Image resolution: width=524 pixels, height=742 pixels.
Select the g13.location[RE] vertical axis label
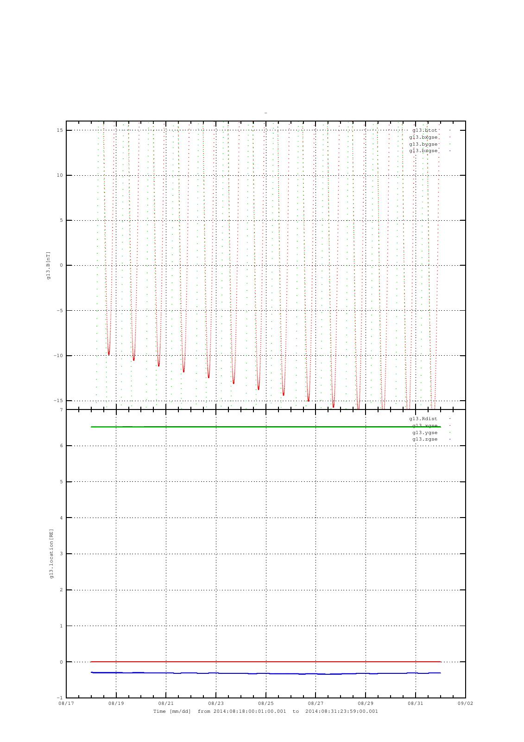(x=51, y=554)
